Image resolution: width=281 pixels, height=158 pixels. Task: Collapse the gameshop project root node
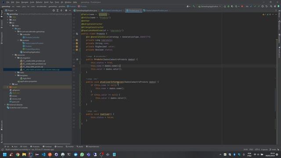click(5, 14)
